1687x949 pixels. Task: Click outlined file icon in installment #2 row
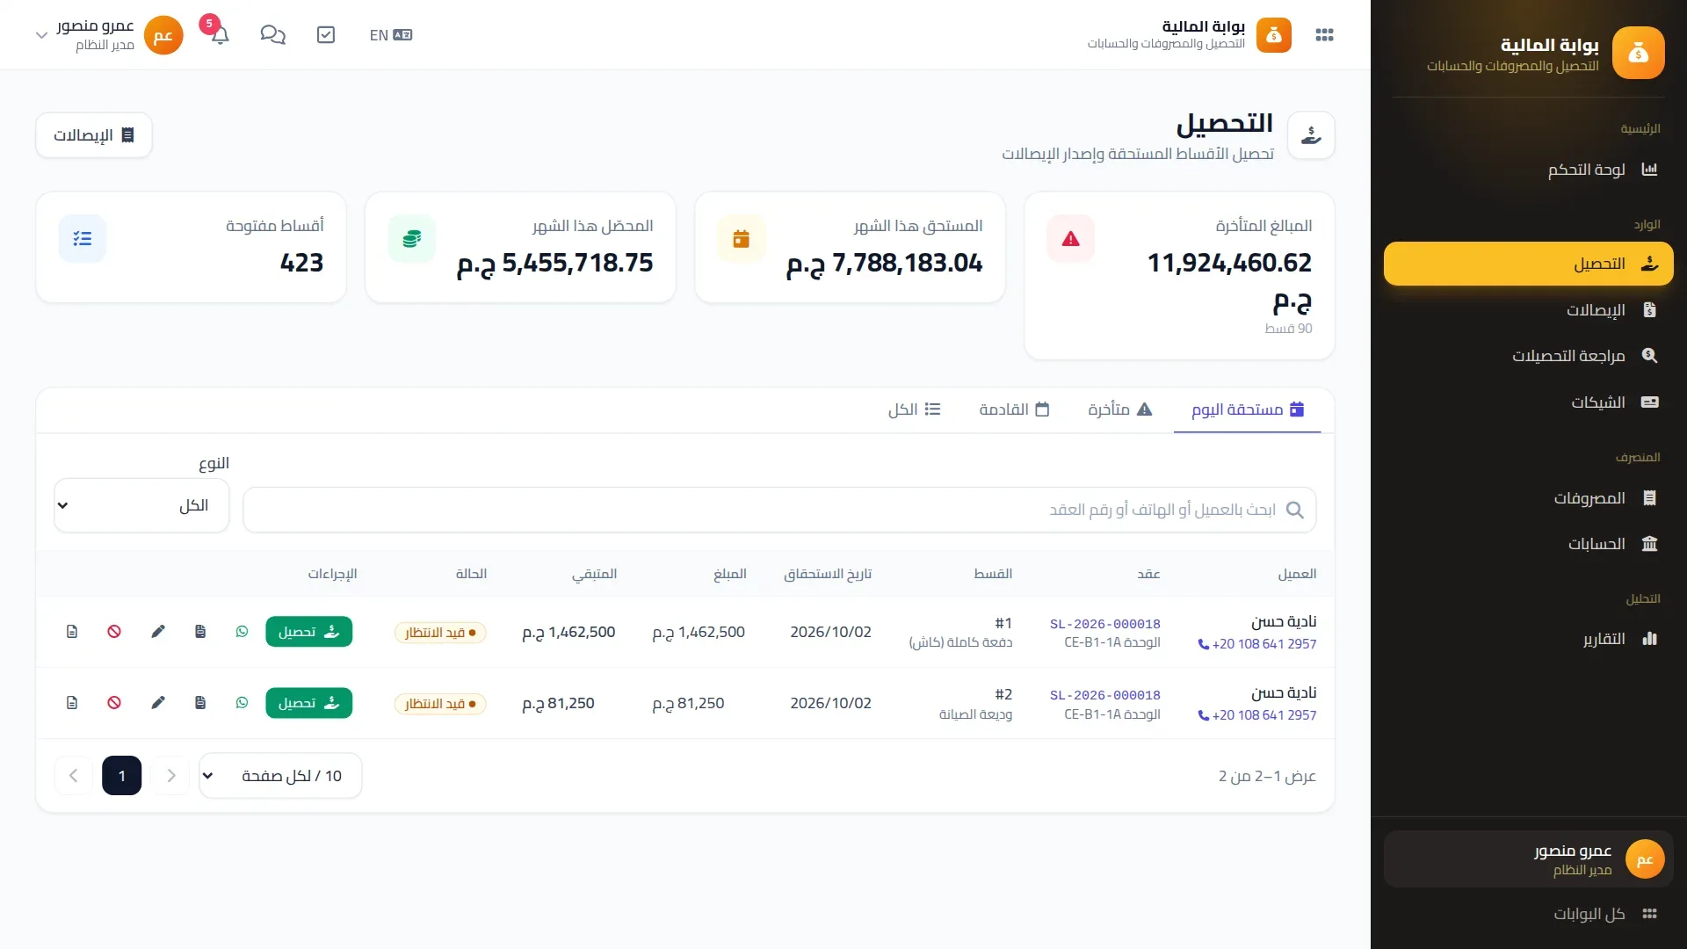click(72, 703)
